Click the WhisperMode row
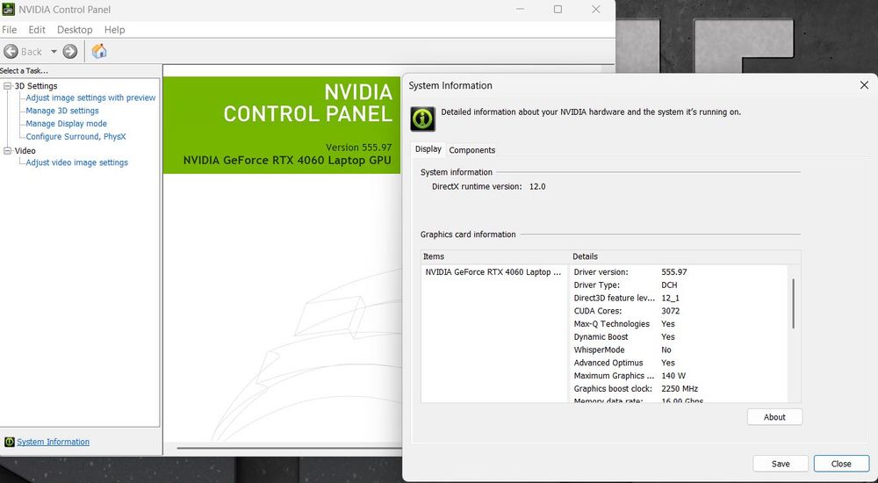Viewport: 878px width, 483px height. click(680, 350)
